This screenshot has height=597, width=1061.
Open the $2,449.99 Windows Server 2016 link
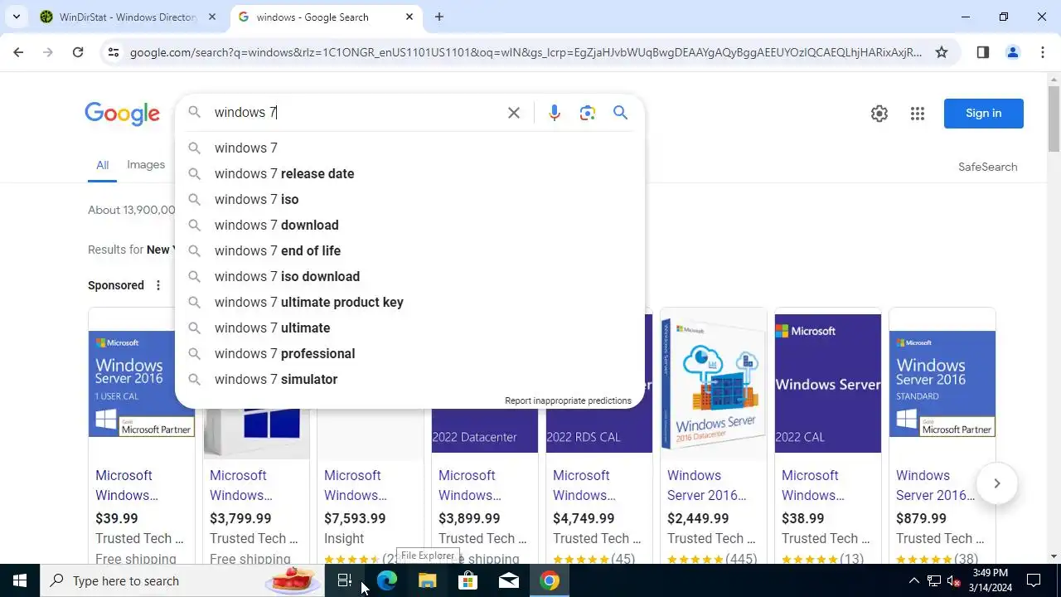707,485
